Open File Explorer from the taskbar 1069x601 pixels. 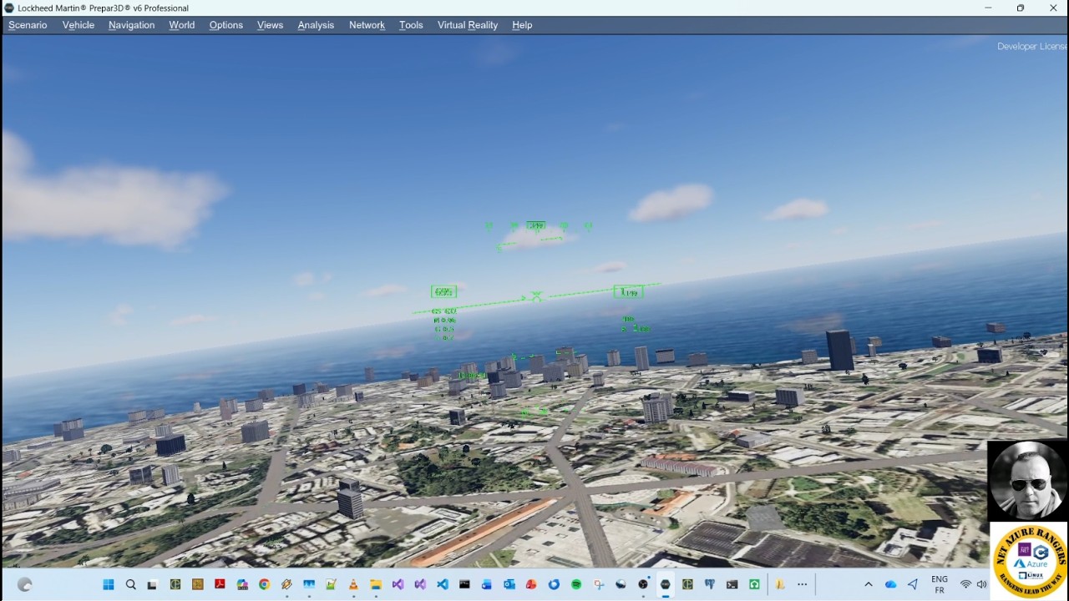[376, 584]
